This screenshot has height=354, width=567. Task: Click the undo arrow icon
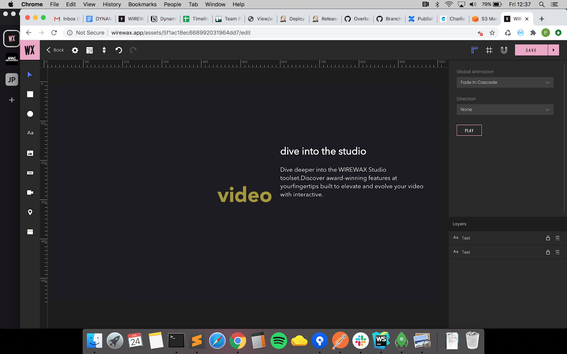(119, 50)
